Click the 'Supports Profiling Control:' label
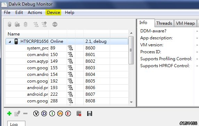 click(166, 59)
